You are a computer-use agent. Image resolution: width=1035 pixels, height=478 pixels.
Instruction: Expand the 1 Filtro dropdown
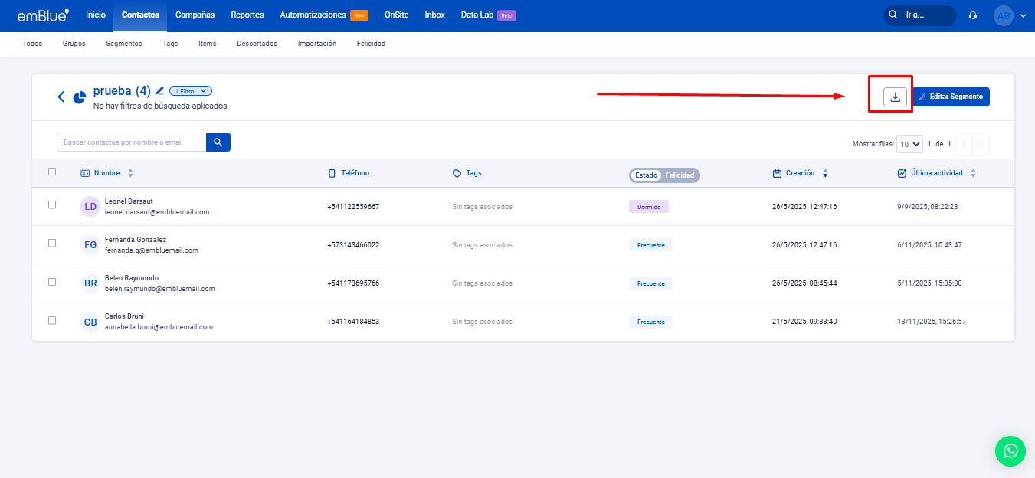click(191, 91)
